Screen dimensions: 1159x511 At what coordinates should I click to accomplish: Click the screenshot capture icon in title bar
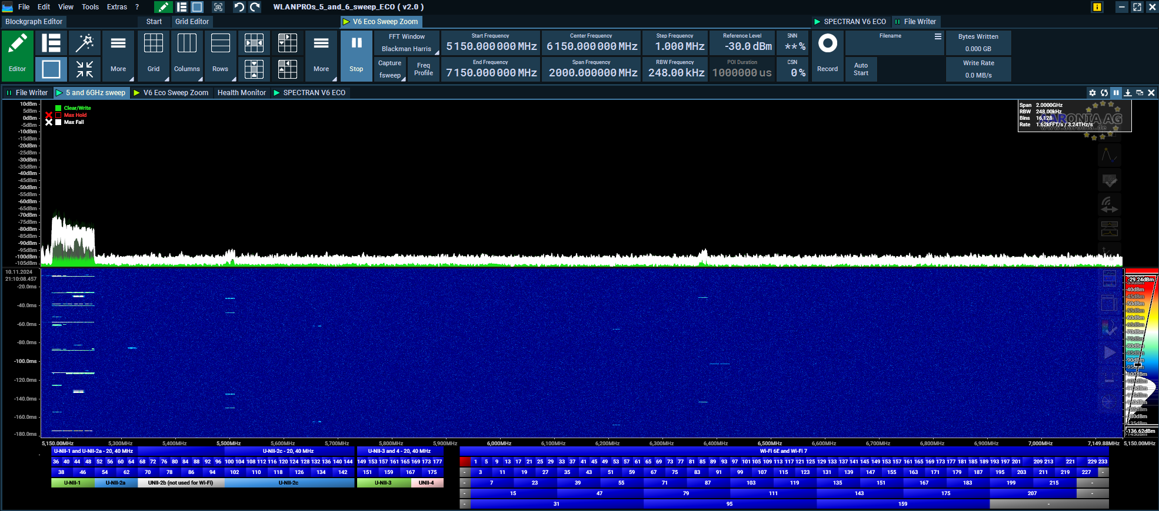click(218, 7)
